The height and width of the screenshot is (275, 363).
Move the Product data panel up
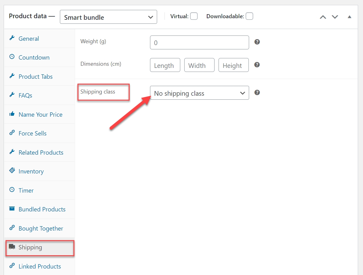coord(323,17)
